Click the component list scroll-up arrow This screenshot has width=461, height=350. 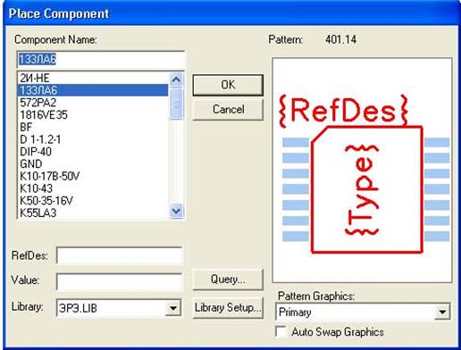(x=176, y=79)
